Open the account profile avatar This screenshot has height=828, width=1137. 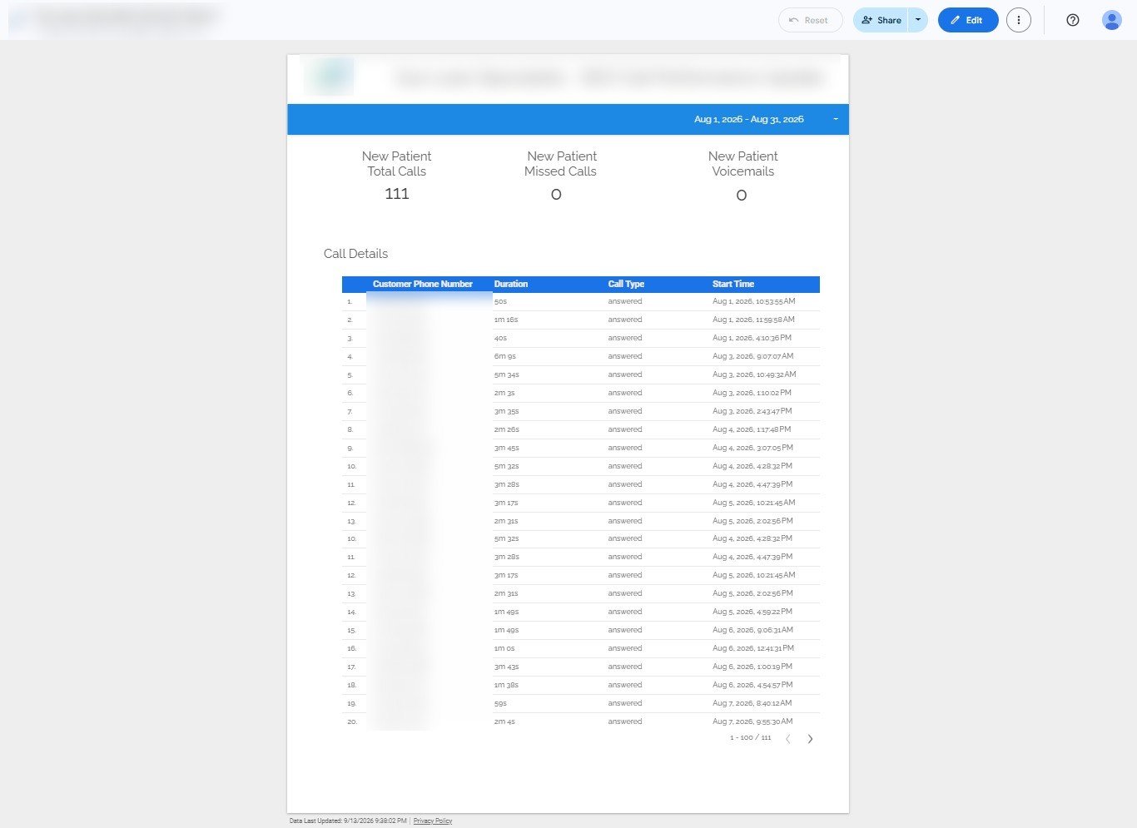click(x=1111, y=20)
